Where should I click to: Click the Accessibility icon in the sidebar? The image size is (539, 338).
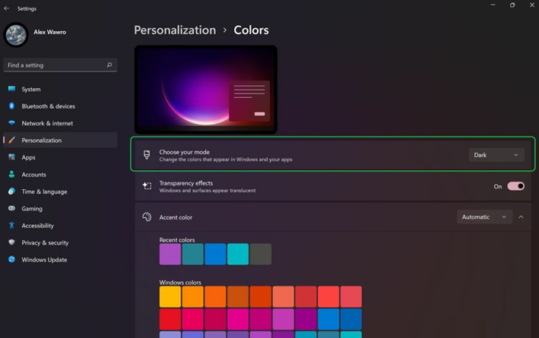[11, 226]
